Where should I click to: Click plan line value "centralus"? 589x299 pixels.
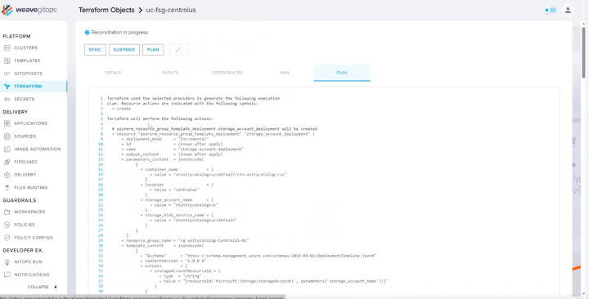(174, 190)
